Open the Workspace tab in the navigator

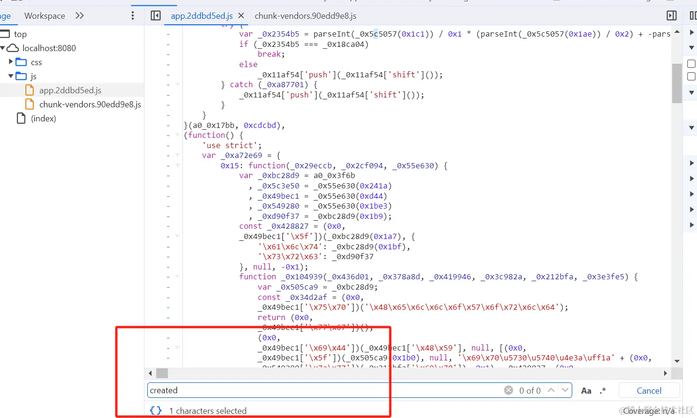tap(45, 15)
